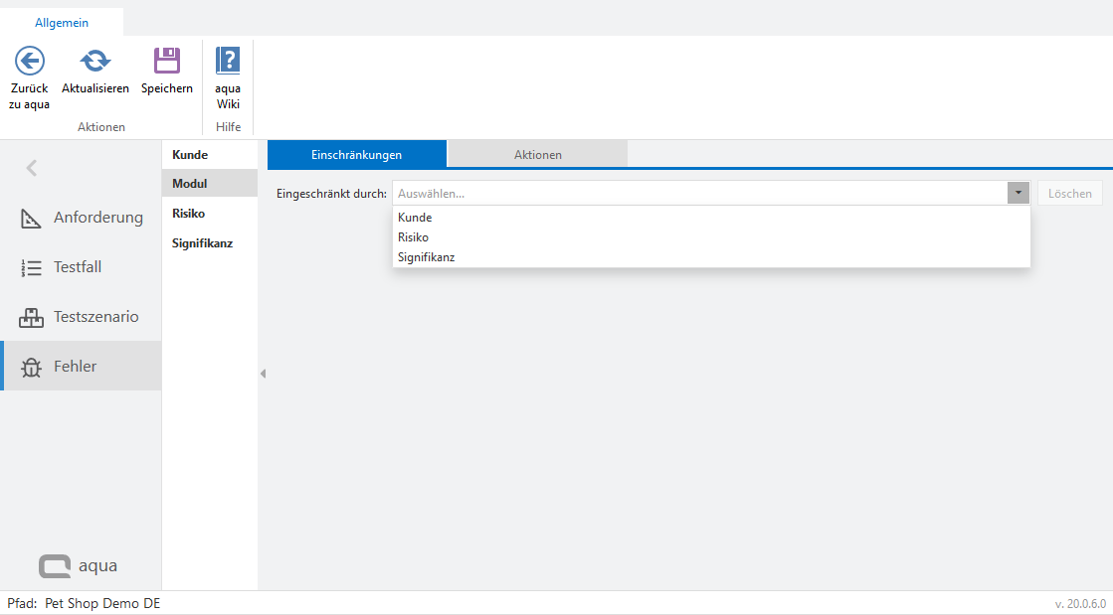
Task: Select the Modul field in list
Action: [190, 184]
